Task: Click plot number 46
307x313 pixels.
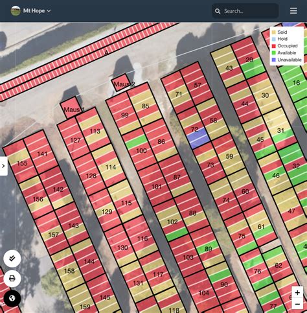Action: 276,176
